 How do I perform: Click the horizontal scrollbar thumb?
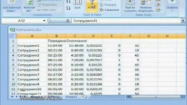156,97
